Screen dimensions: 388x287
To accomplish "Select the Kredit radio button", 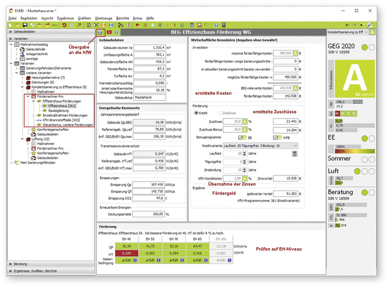I will click(x=196, y=113).
